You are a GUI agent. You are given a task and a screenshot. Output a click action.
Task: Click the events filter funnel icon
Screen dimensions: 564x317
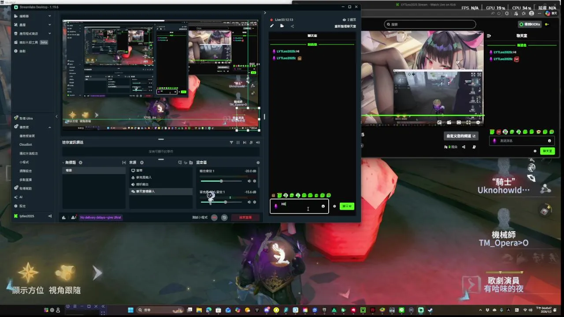point(231,143)
